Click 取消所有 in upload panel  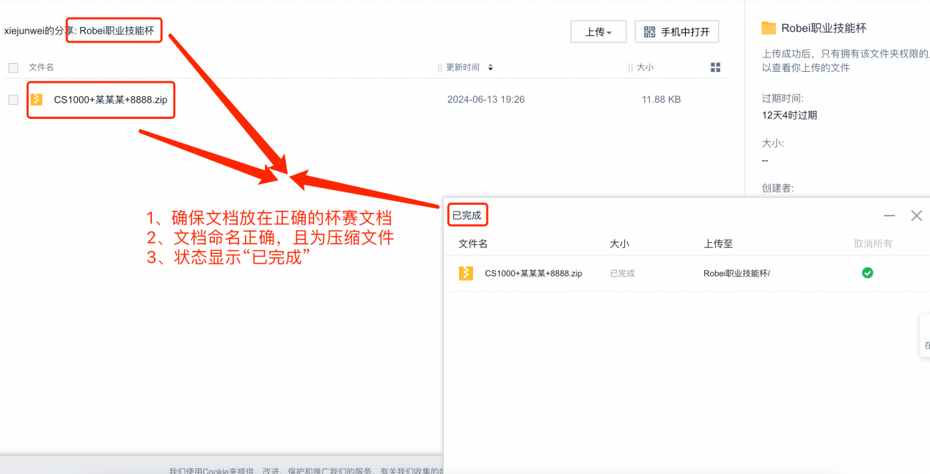(x=873, y=244)
